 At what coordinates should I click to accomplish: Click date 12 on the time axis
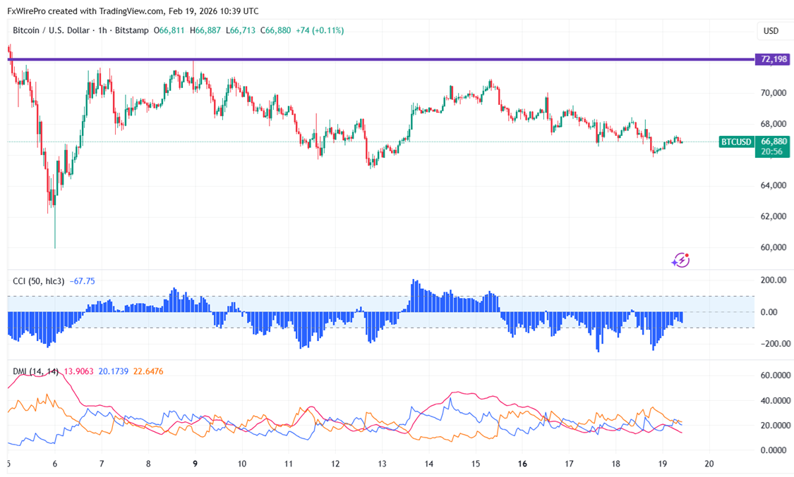[335, 464]
